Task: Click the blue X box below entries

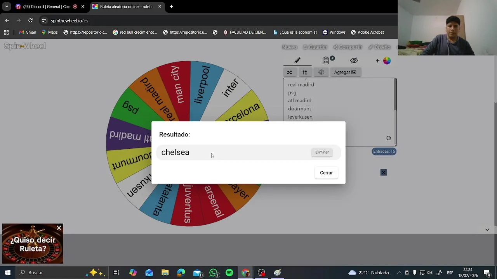Action: (384, 172)
